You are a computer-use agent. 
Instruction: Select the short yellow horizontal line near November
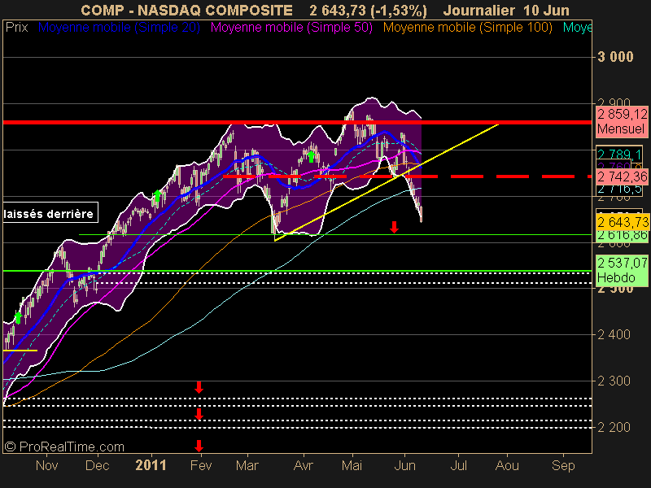point(20,351)
